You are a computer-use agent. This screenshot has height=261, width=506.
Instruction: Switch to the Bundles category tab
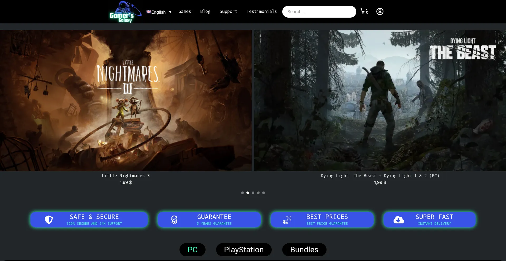[304, 250]
